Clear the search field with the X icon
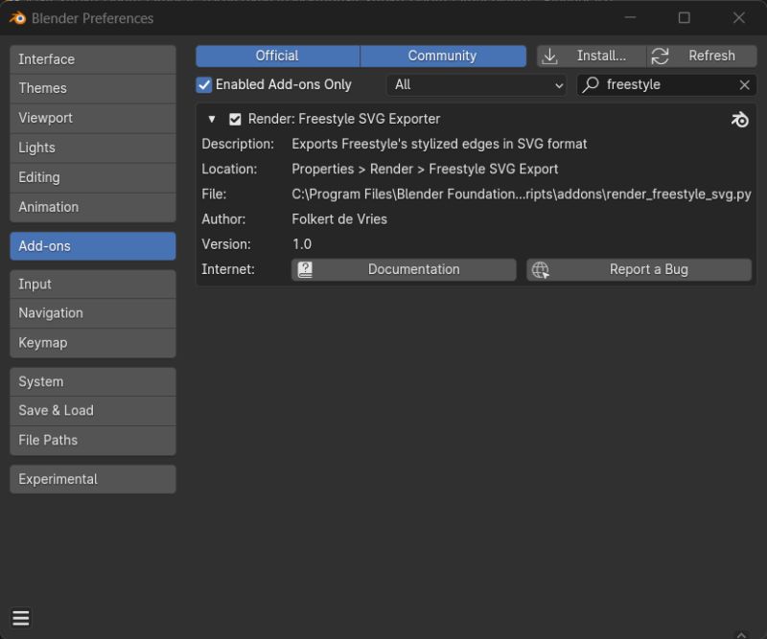This screenshot has width=767, height=639. (x=745, y=84)
